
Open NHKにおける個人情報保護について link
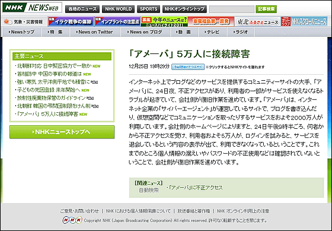pyautogui.click(x=138, y=211)
